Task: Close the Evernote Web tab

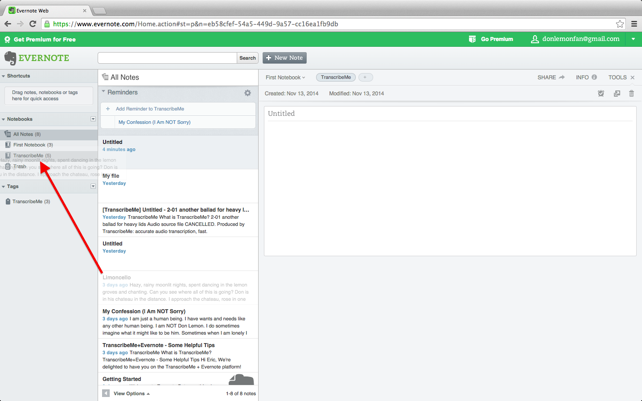Action: click(85, 11)
